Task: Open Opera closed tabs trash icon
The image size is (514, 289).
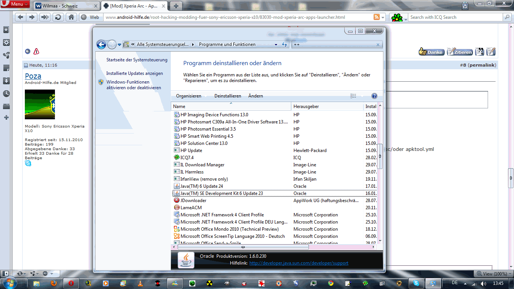Action: 465,6
